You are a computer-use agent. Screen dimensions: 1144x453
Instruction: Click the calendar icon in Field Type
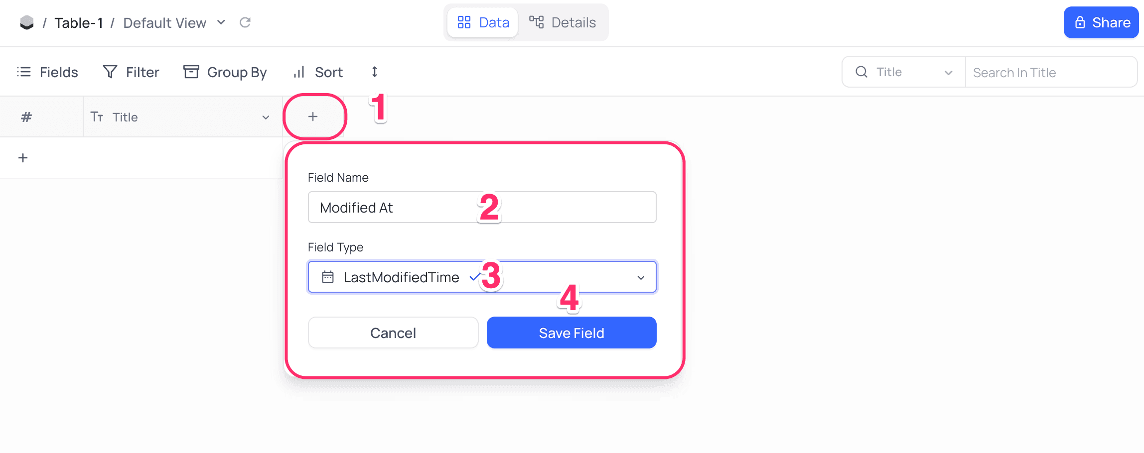coord(328,277)
